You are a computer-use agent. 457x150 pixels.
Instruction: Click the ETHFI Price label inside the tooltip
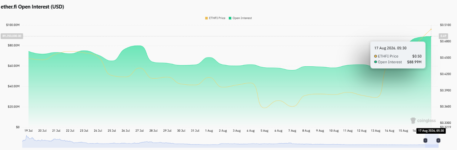(x=388, y=56)
